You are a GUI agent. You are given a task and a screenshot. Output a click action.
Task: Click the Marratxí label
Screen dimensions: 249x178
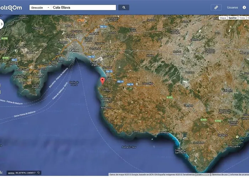(x=94, y=33)
